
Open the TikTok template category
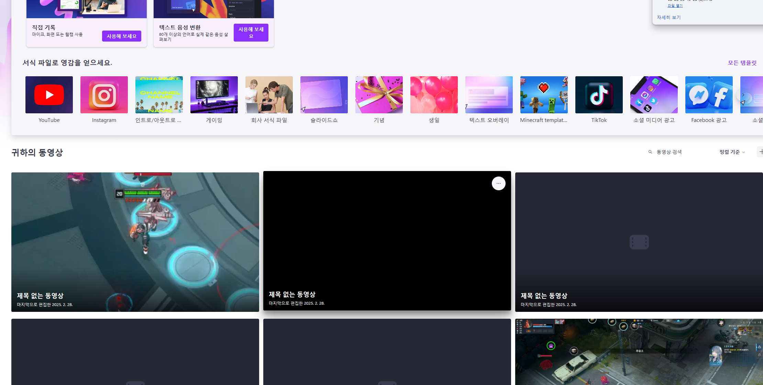(599, 95)
